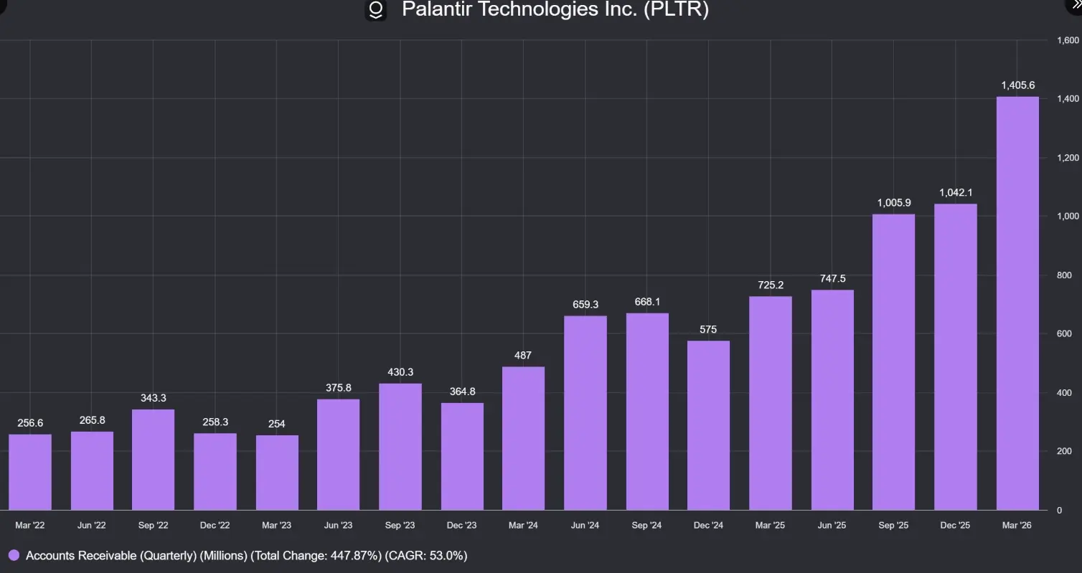The width and height of the screenshot is (1082, 573).
Task: Select the Mar '24 axis label
Action: [523, 526]
